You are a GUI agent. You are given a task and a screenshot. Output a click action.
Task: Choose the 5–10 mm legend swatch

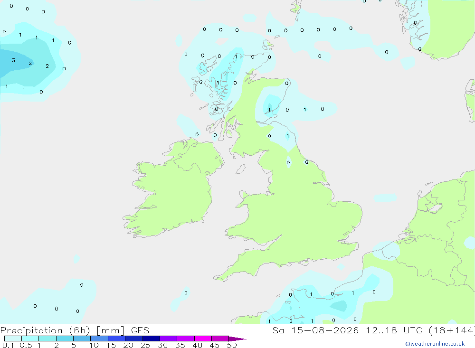point(82,339)
